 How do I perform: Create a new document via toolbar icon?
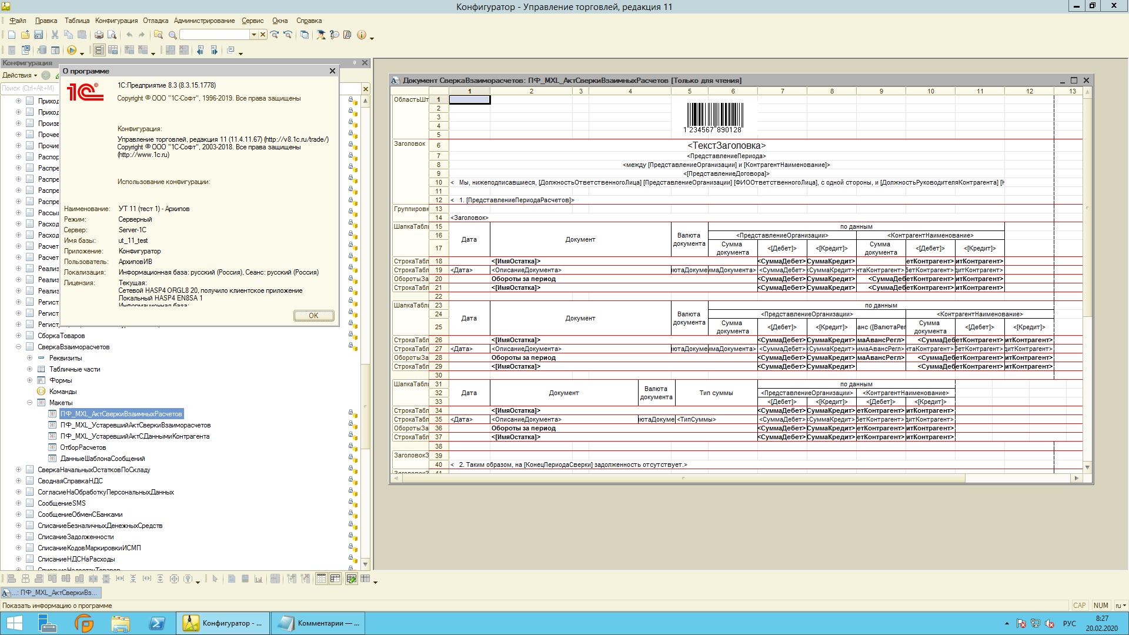12,35
